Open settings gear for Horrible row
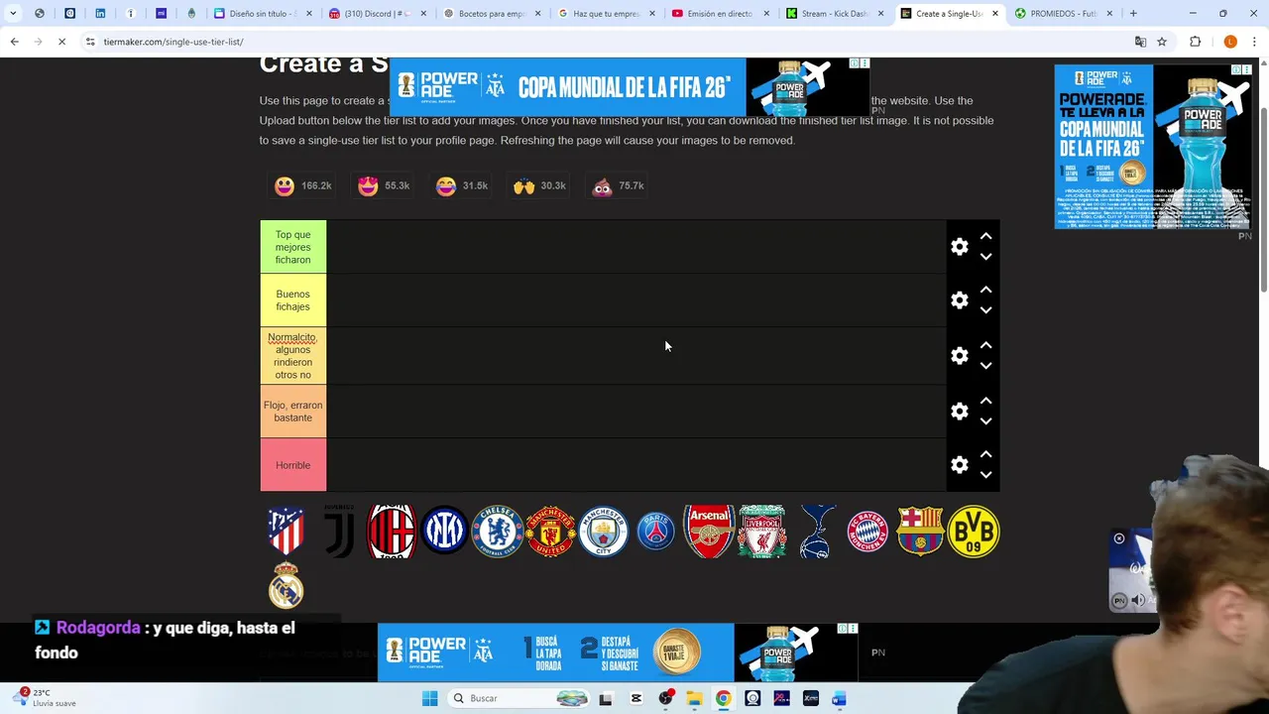 point(959,465)
